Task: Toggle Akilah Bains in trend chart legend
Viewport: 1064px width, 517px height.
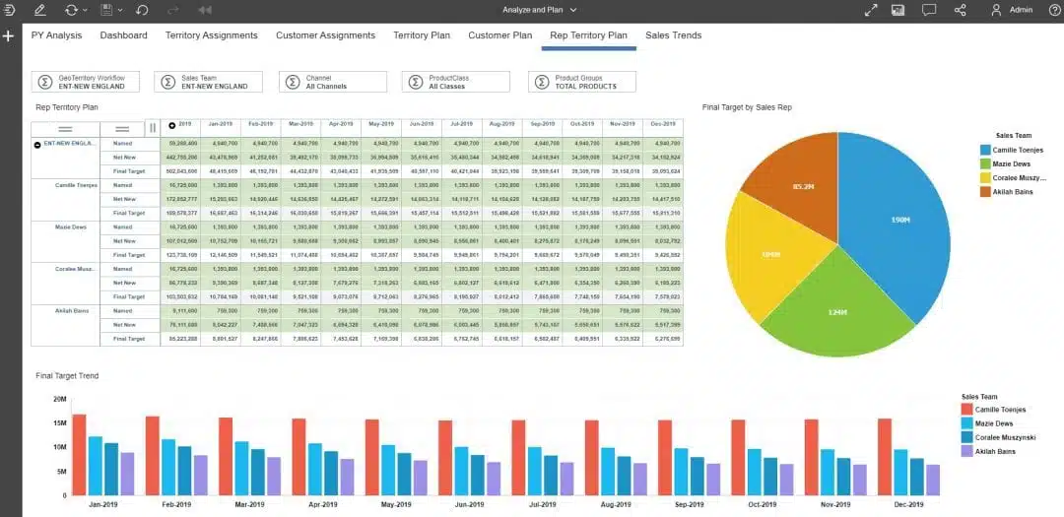Action: [989, 451]
